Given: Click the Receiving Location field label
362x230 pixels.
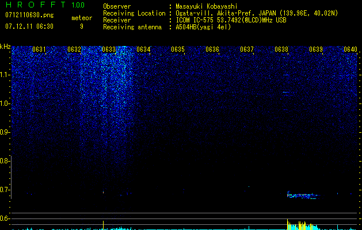Looking at the screenshot, I should [134, 13].
